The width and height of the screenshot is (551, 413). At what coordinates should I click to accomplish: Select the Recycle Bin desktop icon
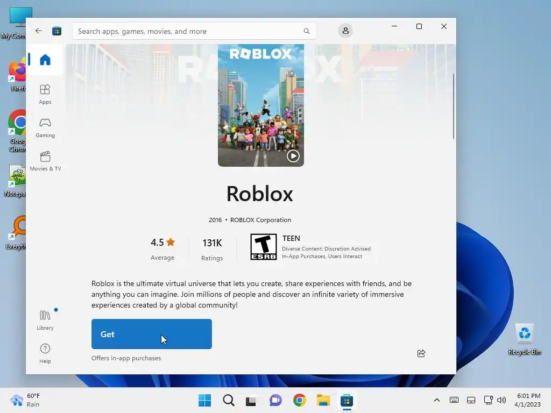524,339
